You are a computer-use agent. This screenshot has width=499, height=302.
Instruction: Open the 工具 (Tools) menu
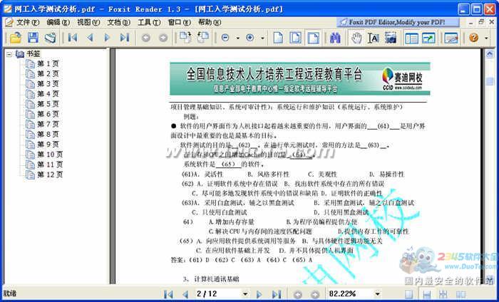[x=148, y=22]
